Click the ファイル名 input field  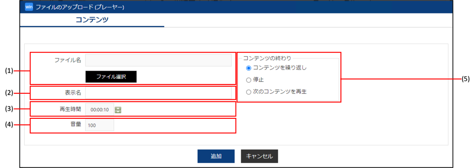159,60
